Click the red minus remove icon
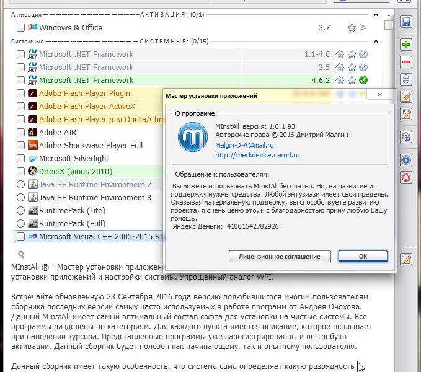The height and width of the screenshot is (372, 421). [x=406, y=62]
